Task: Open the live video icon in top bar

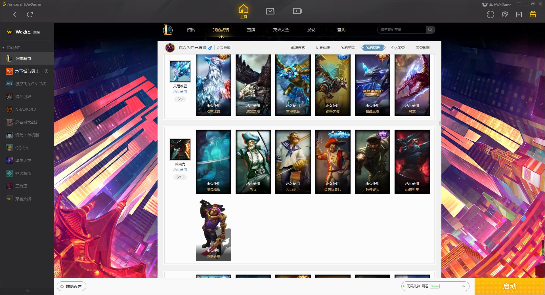Action: pyautogui.click(x=297, y=11)
